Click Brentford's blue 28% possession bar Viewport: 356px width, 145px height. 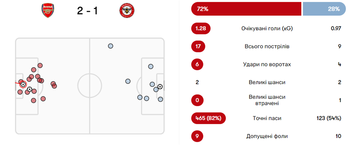pos(324,9)
